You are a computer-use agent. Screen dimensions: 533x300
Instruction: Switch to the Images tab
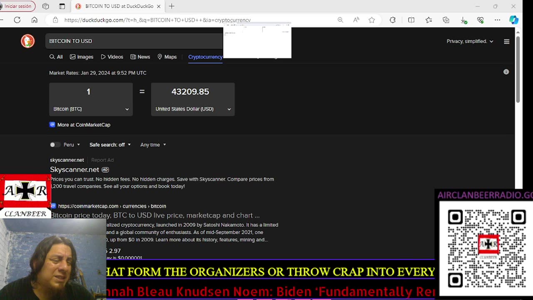[x=82, y=57]
